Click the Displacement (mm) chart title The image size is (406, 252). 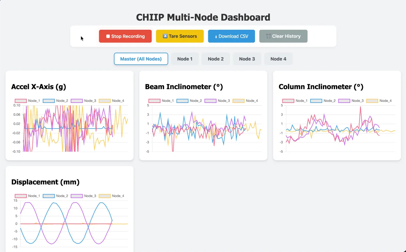click(x=45, y=182)
